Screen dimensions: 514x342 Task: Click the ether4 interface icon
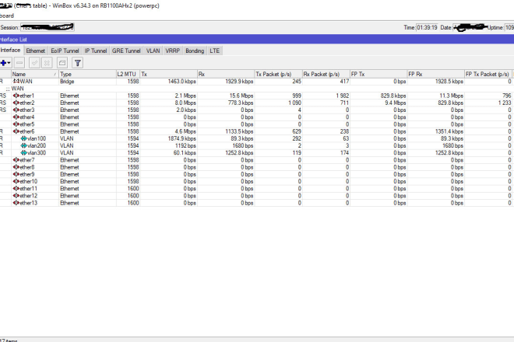tap(16, 117)
